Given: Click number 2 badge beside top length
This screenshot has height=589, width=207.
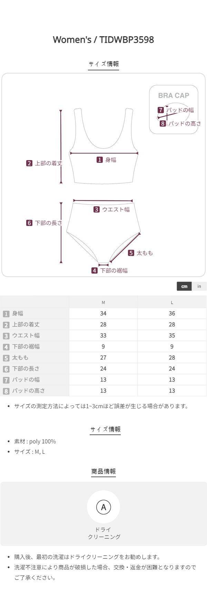Looking at the screenshot, I should coord(29,163).
